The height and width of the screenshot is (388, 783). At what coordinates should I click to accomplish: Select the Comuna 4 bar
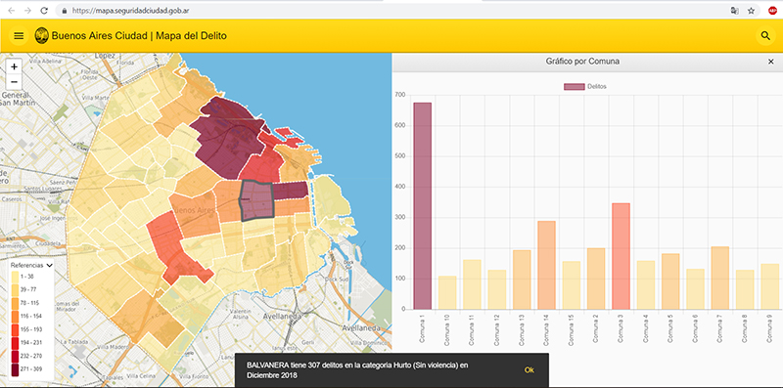pyautogui.click(x=646, y=284)
